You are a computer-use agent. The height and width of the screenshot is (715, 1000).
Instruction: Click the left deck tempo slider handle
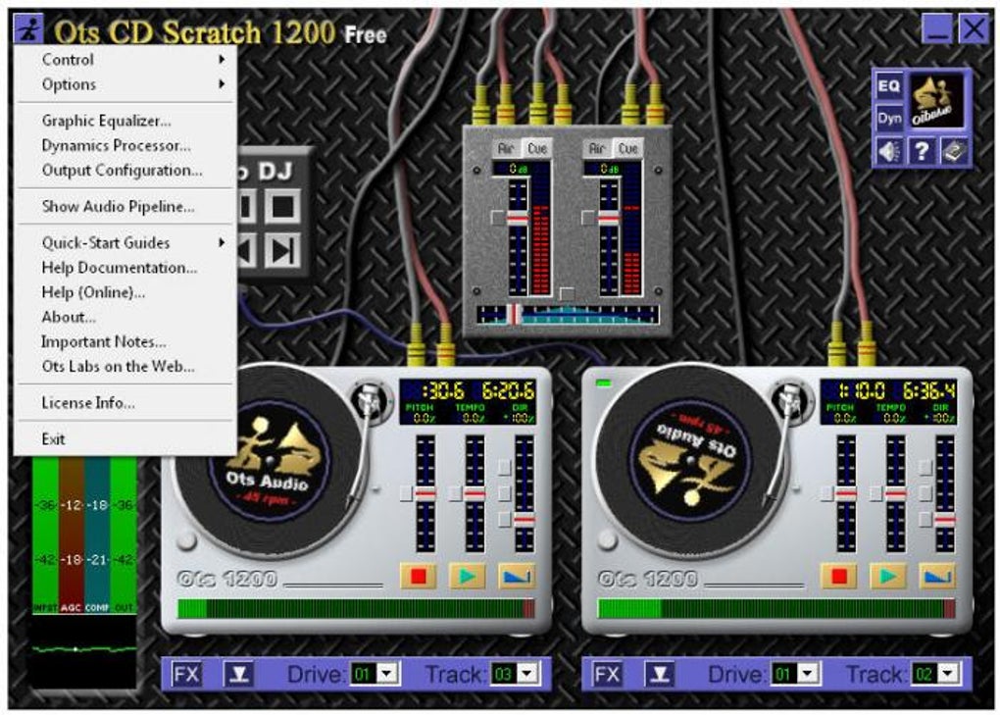[x=474, y=493]
